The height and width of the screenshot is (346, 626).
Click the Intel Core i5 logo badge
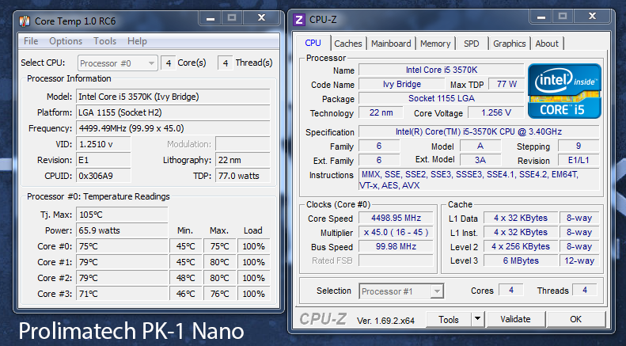pyautogui.click(x=566, y=91)
